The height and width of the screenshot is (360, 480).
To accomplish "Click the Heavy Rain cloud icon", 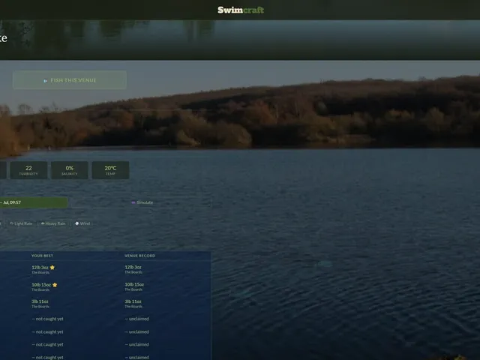I will pos(43,223).
